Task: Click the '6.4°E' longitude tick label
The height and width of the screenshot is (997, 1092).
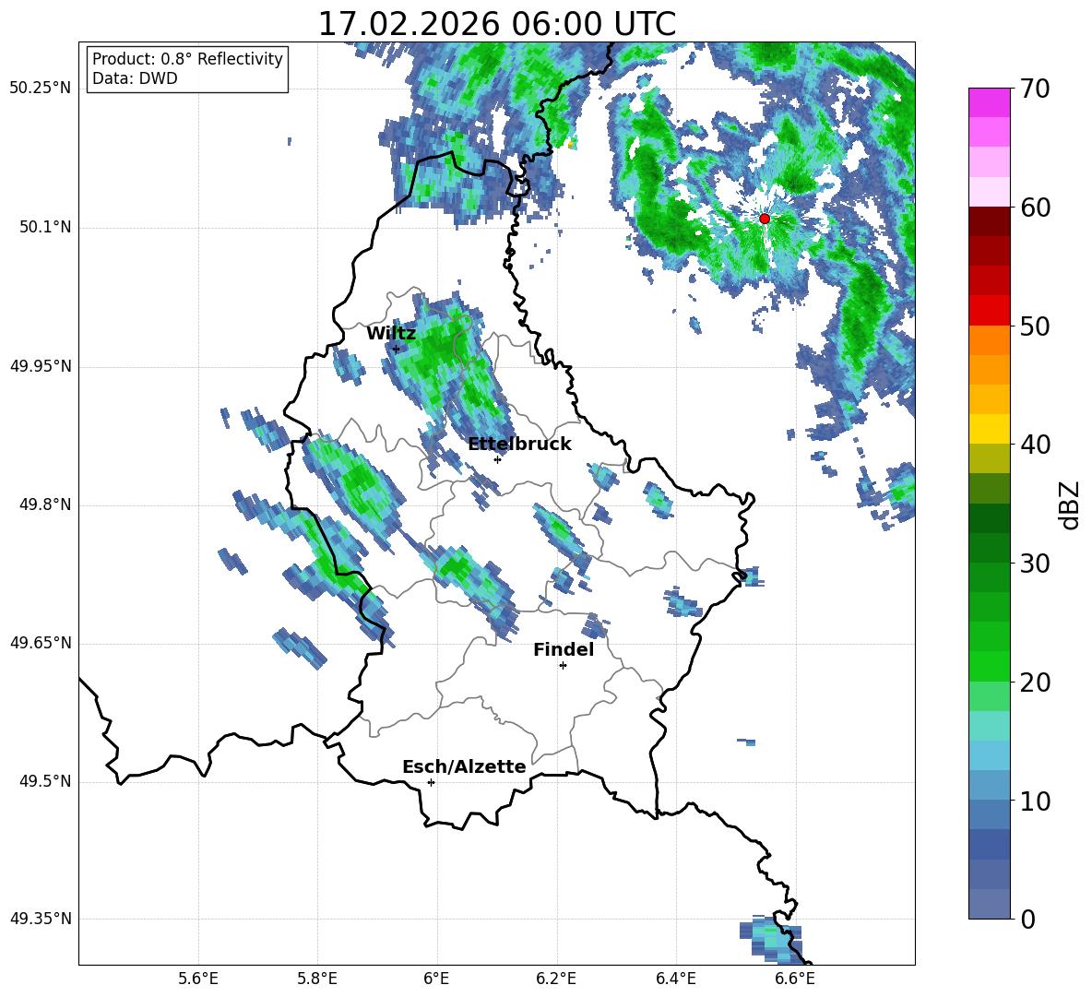Action: pyautogui.click(x=675, y=979)
